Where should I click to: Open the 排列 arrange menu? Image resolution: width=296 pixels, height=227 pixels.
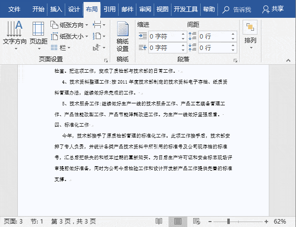[251, 35]
